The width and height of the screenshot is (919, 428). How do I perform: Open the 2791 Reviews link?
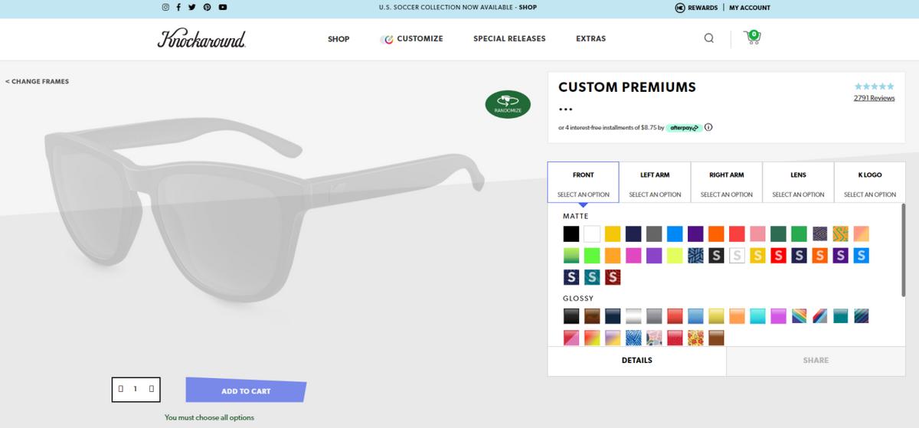click(x=874, y=98)
